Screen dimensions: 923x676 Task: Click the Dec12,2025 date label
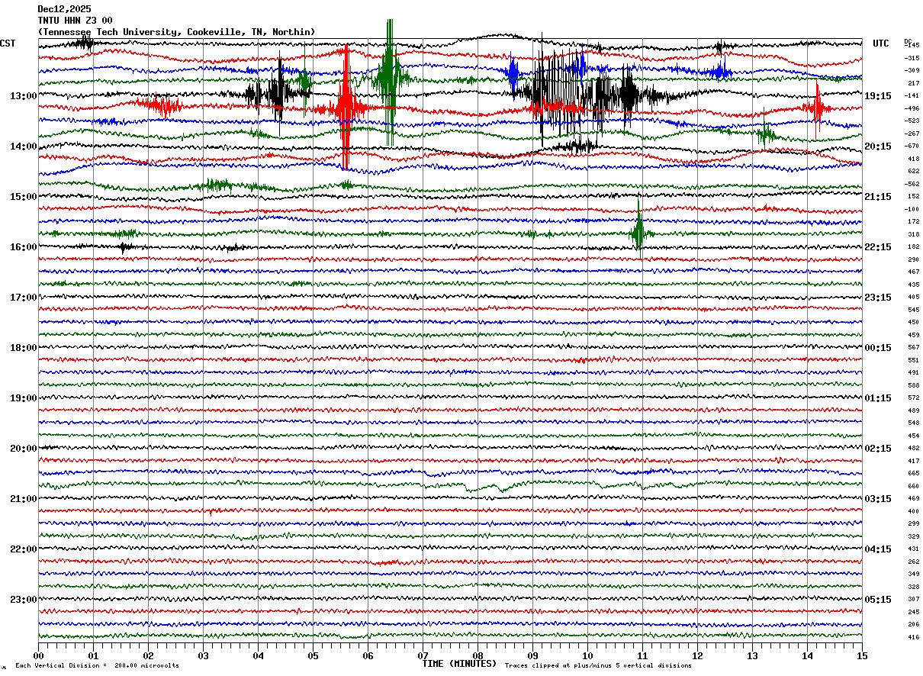[x=64, y=9]
